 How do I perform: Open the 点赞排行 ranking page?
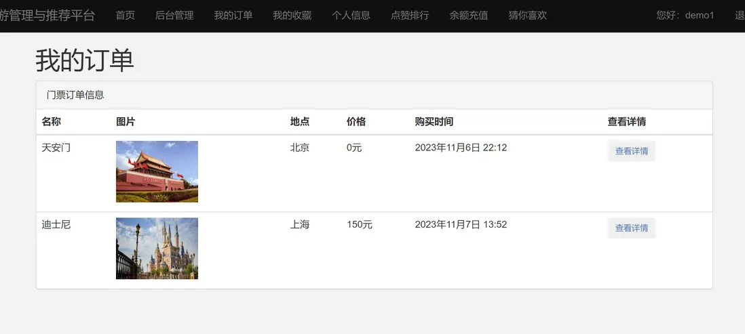click(x=410, y=16)
